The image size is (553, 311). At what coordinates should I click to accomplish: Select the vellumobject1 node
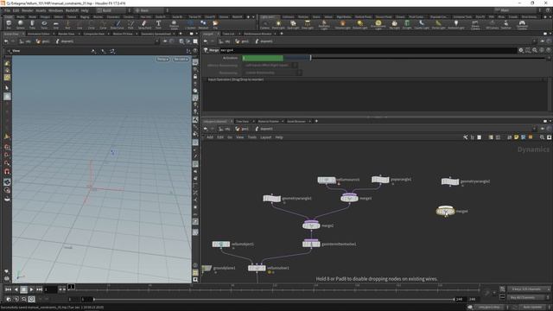coord(221,244)
